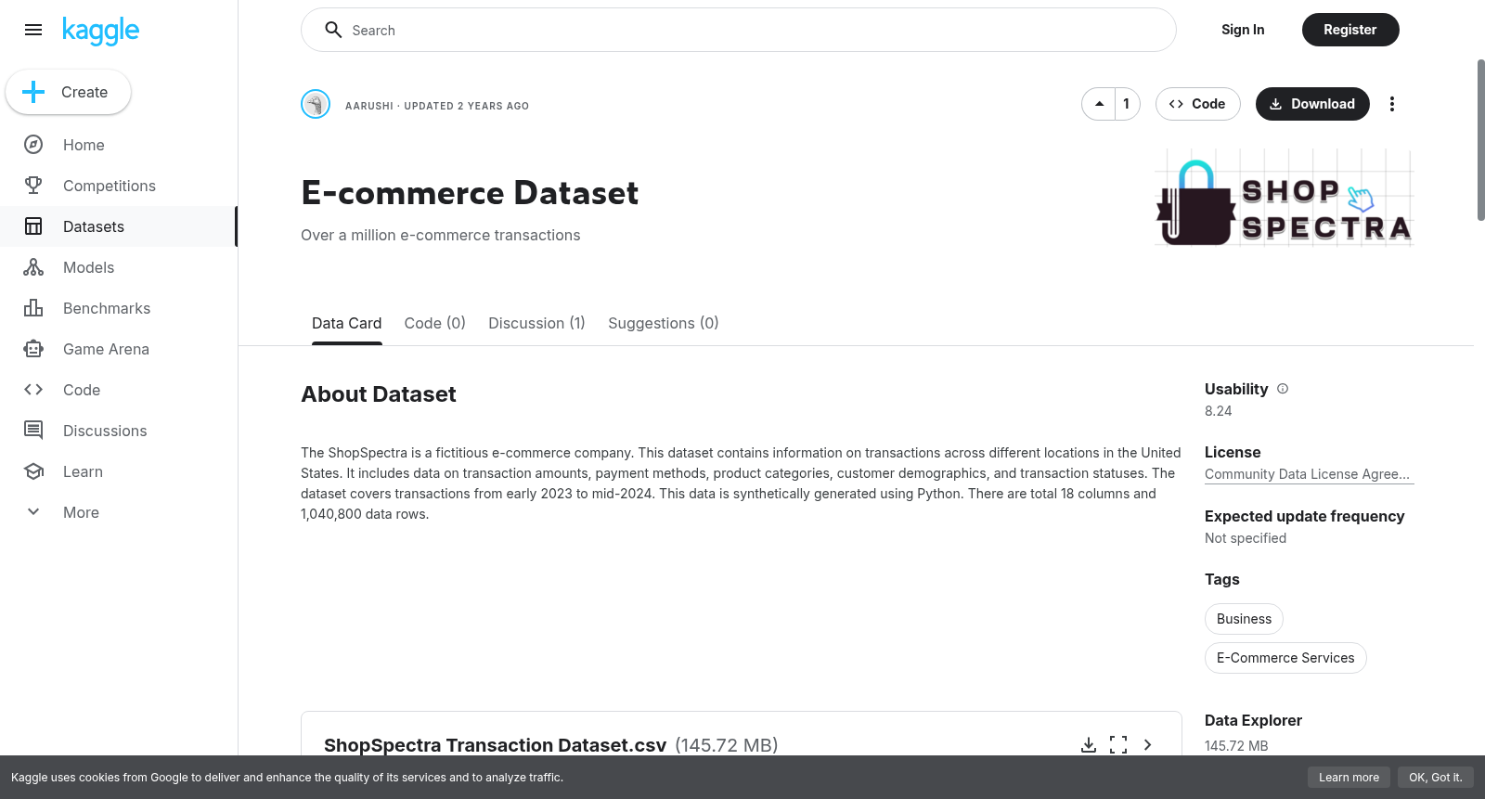Click the Learn graduation cap icon
The width and height of the screenshot is (1485, 799).
tap(33, 471)
